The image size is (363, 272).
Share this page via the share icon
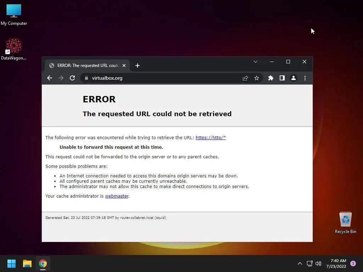coord(245,78)
